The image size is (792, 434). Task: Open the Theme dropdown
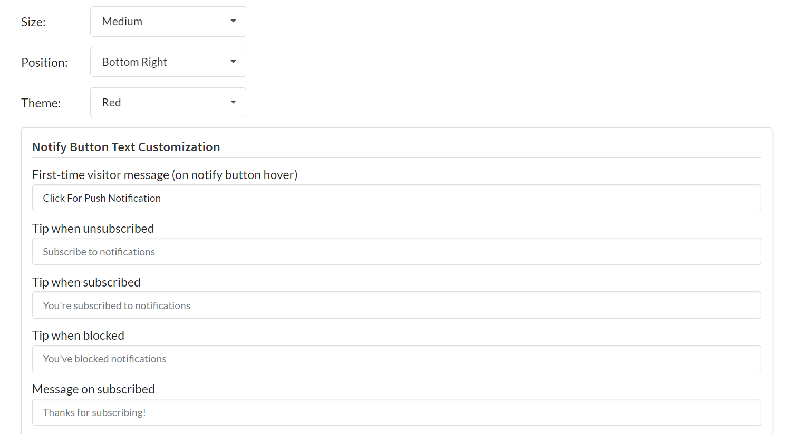click(x=168, y=102)
